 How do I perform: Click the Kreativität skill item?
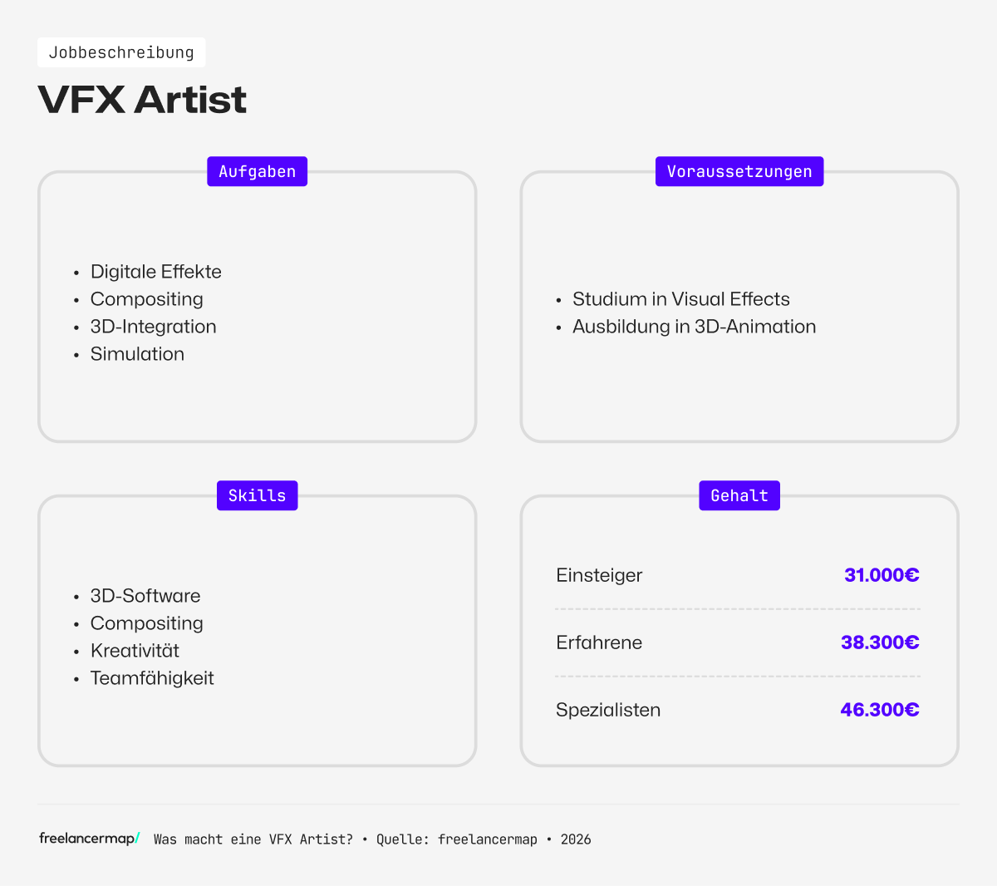point(135,651)
